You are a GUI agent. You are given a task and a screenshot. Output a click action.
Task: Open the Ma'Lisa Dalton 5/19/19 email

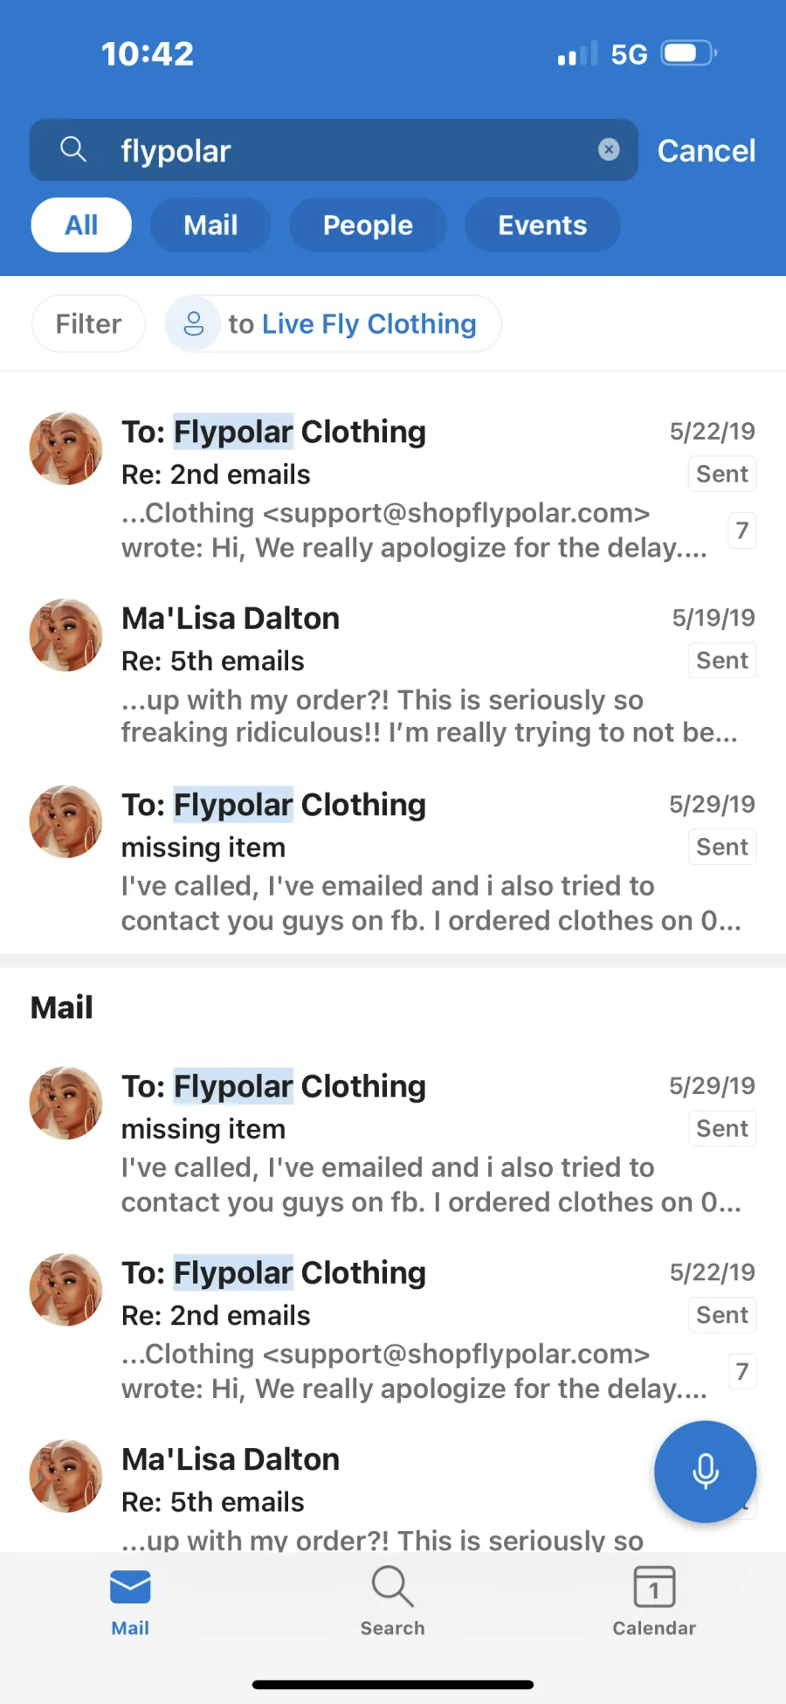pyautogui.click(x=393, y=674)
